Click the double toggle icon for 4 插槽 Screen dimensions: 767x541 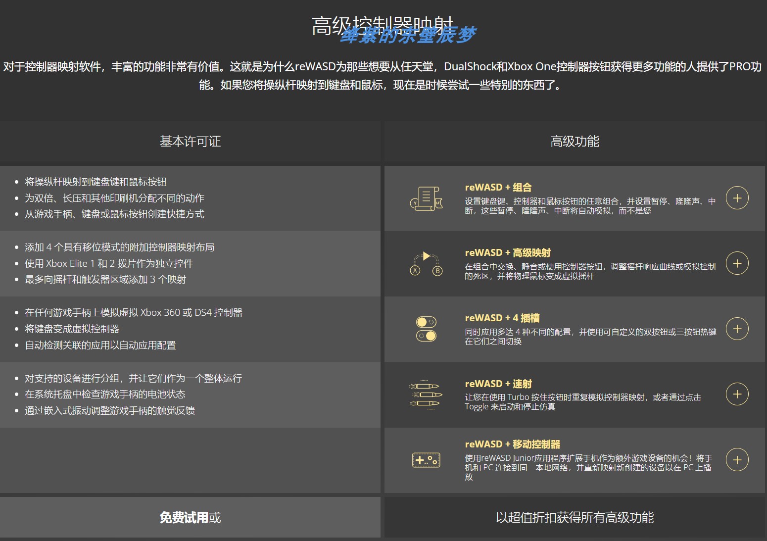pos(426,329)
